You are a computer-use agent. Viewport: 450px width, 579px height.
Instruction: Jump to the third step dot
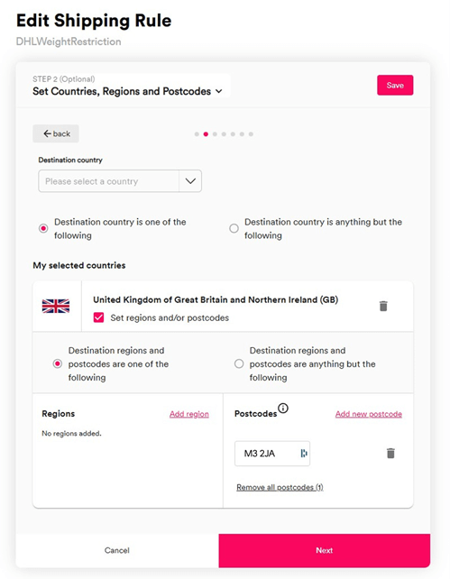tap(215, 134)
